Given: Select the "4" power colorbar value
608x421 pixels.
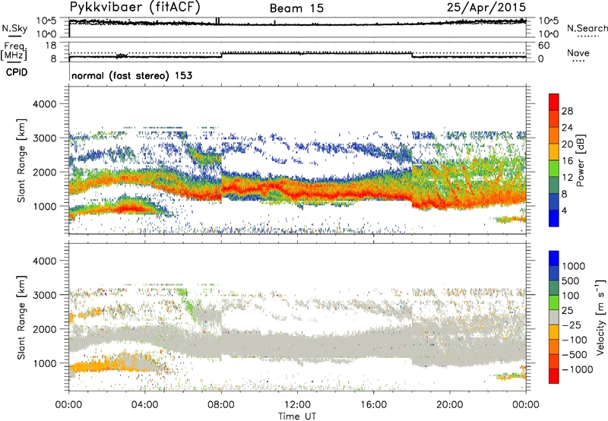Looking at the screenshot, I should click(564, 210).
